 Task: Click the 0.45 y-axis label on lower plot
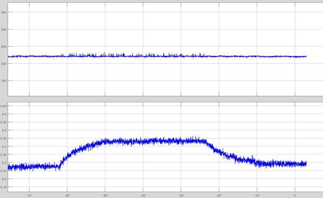[x=3, y=138]
